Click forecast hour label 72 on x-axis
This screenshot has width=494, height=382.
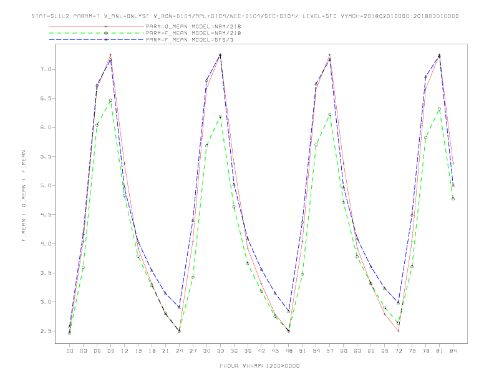(x=399, y=351)
